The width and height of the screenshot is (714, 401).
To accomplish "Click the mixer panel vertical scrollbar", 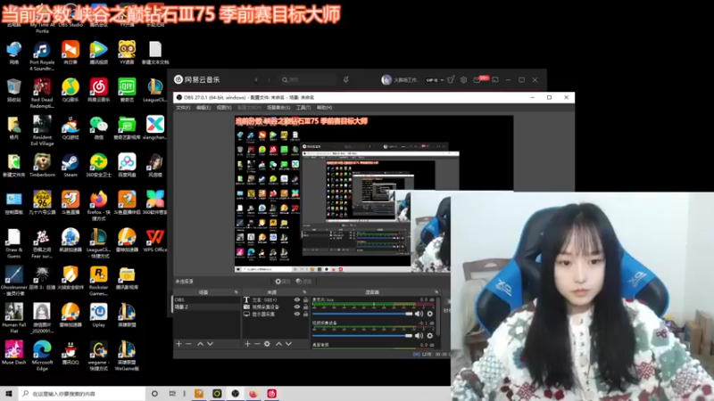I will 438,317.
